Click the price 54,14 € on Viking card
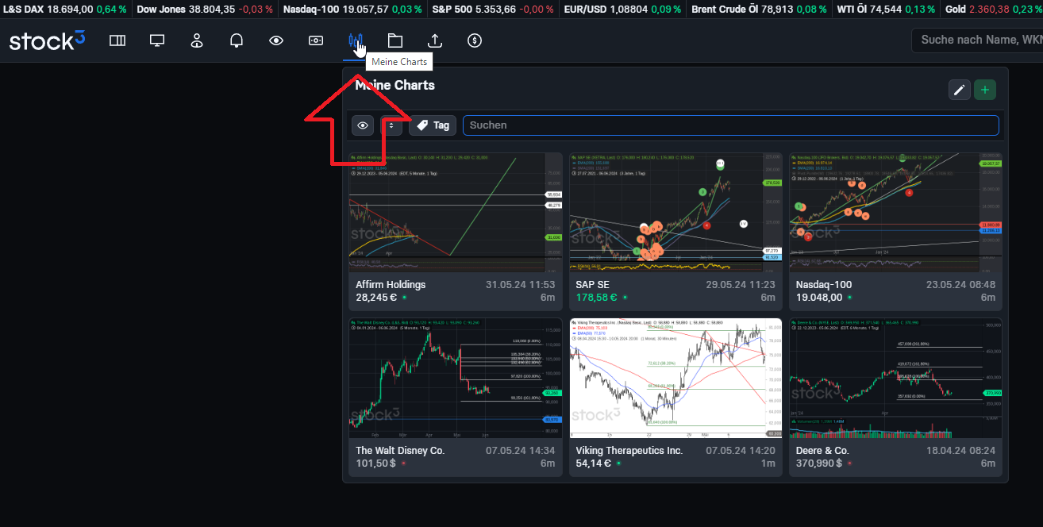Image resolution: width=1043 pixels, height=527 pixels. pyautogui.click(x=594, y=464)
